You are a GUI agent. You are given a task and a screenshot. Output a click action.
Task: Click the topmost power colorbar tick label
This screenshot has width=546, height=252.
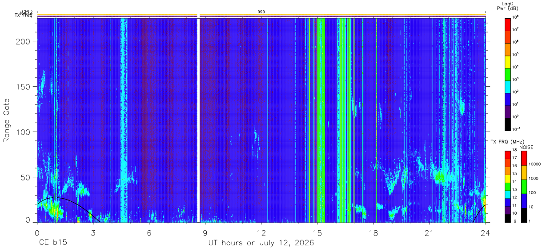[x=516, y=17]
